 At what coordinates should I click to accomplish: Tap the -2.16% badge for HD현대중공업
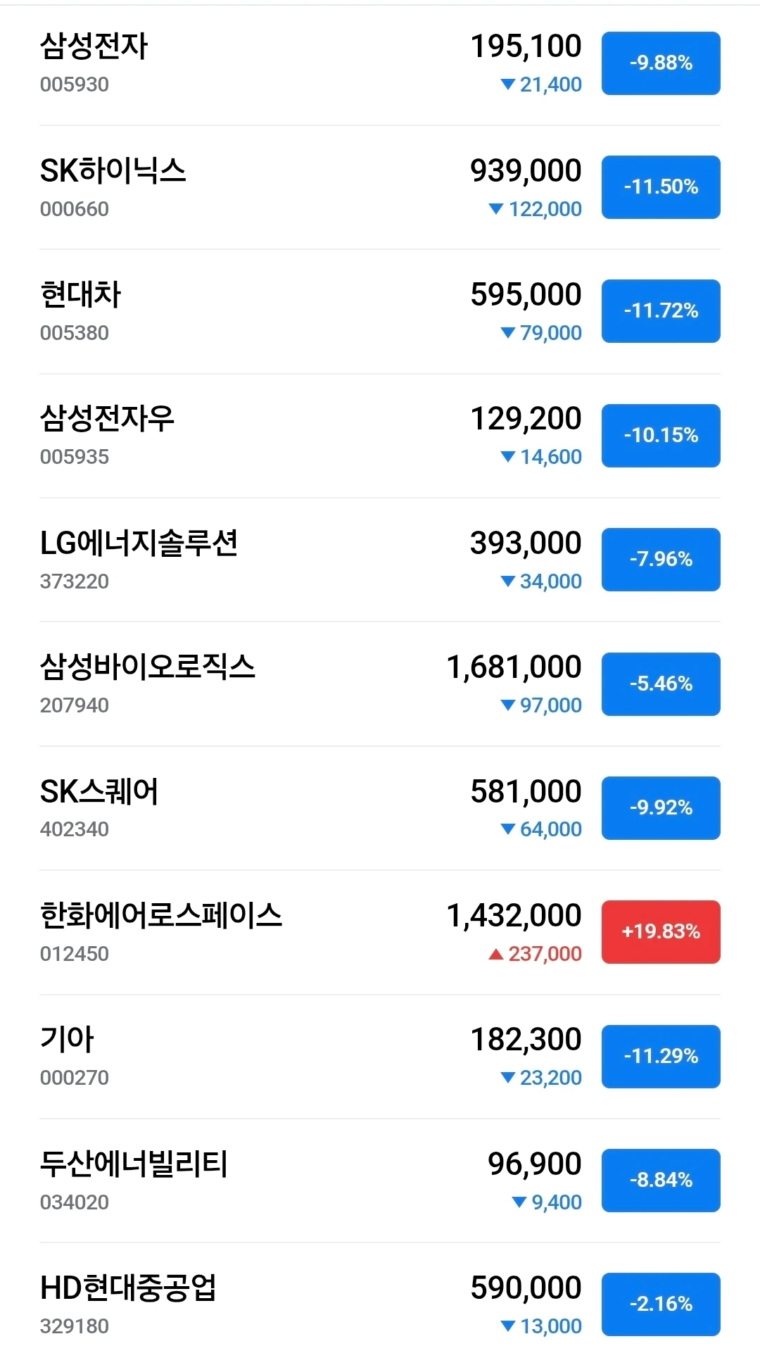(661, 1304)
